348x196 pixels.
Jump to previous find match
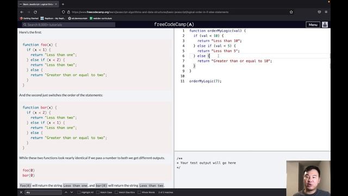[66, 192]
